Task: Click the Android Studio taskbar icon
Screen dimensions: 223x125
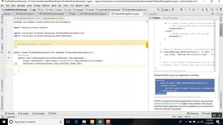Action: click(x=100, y=122)
